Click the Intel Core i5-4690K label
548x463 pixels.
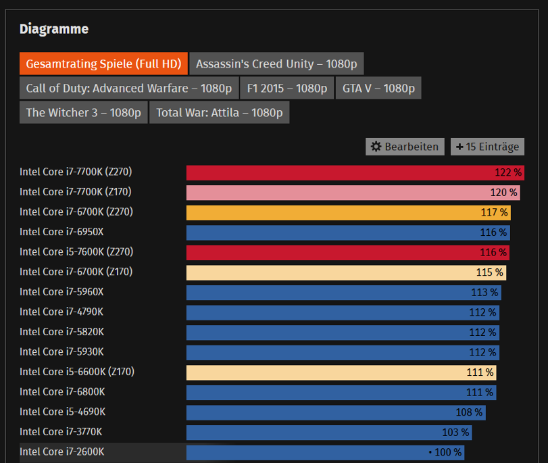[x=63, y=412]
